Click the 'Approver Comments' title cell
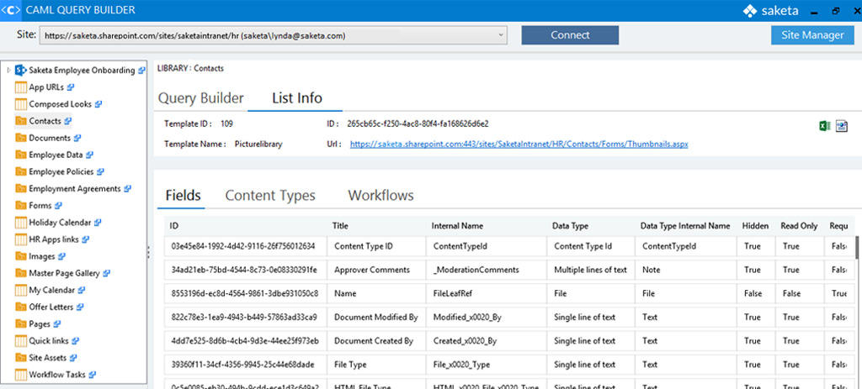The width and height of the screenshot is (862, 389). pos(376,270)
